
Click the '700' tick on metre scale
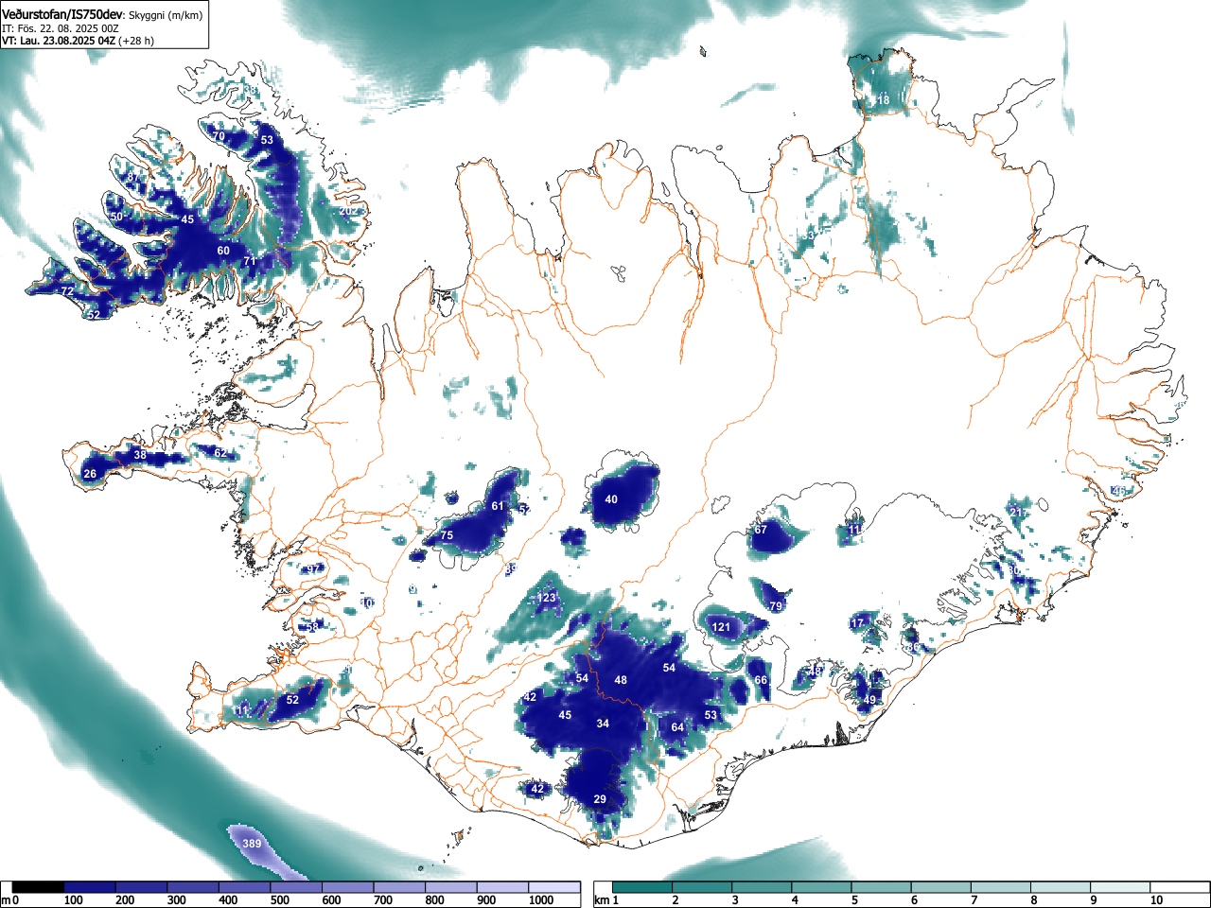(x=383, y=899)
